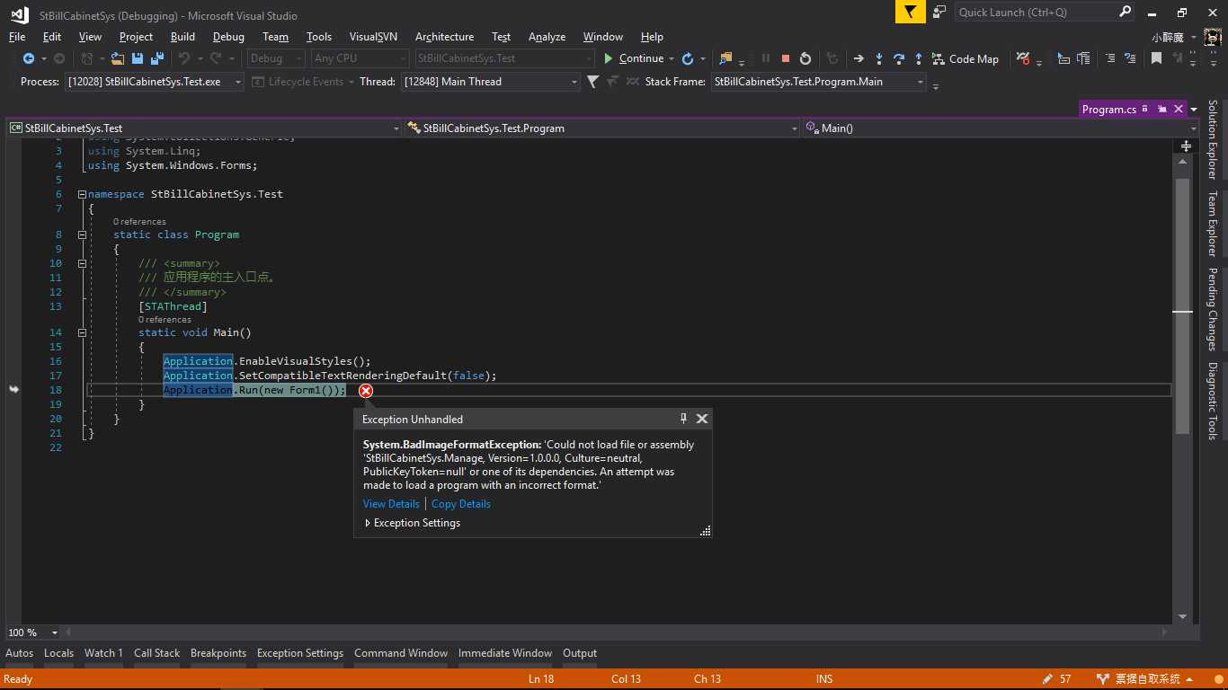
Task: Expand the Exception Settings section
Action: tap(368, 523)
